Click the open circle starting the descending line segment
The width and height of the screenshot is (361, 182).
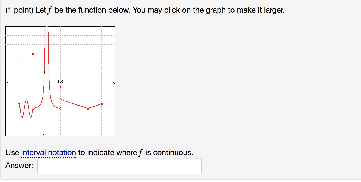(61, 99)
